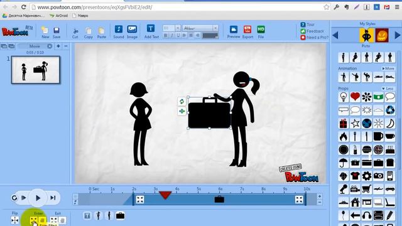Screen dimensions: 402x226
Task: Copy the selected object
Action: tap(88, 33)
